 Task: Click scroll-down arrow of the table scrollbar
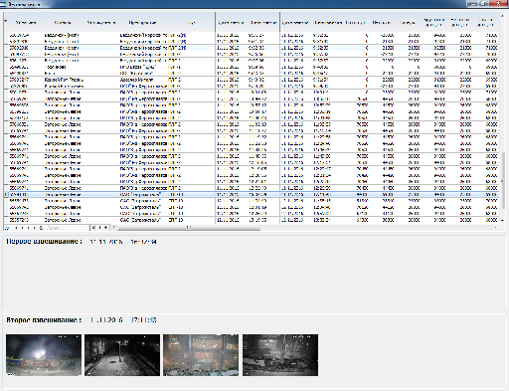click(502, 220)
